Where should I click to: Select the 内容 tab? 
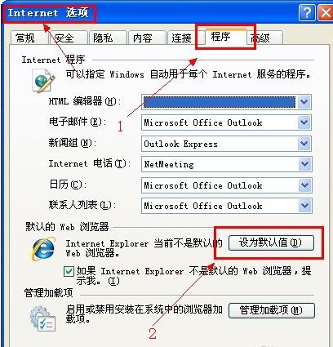[147, 38]
